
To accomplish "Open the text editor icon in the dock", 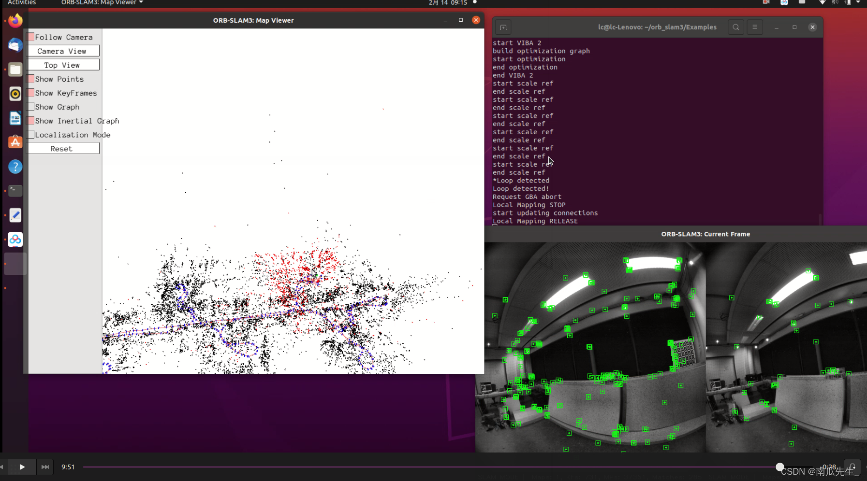I will pos(15,215).
